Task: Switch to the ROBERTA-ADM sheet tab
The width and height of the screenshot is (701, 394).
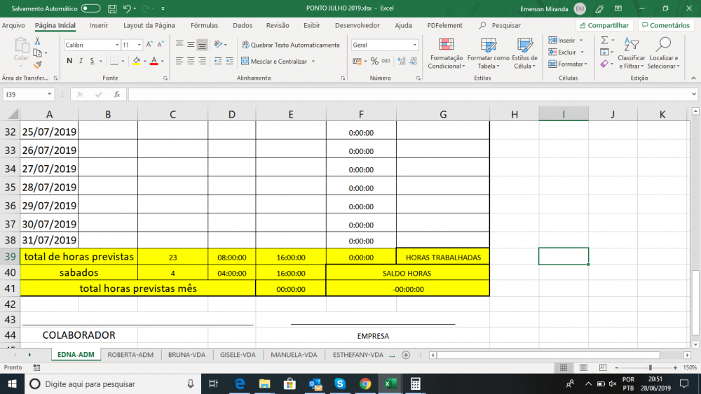Action: tap(130, 355)
